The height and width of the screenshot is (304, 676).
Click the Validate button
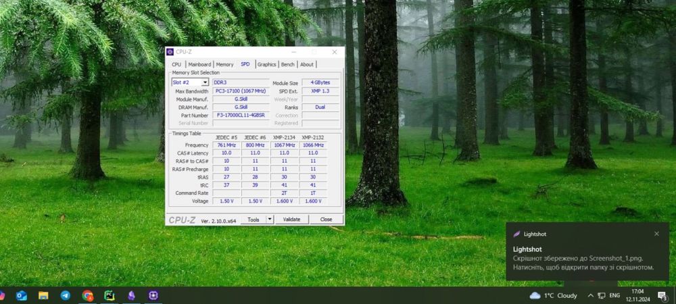(291, 220)
